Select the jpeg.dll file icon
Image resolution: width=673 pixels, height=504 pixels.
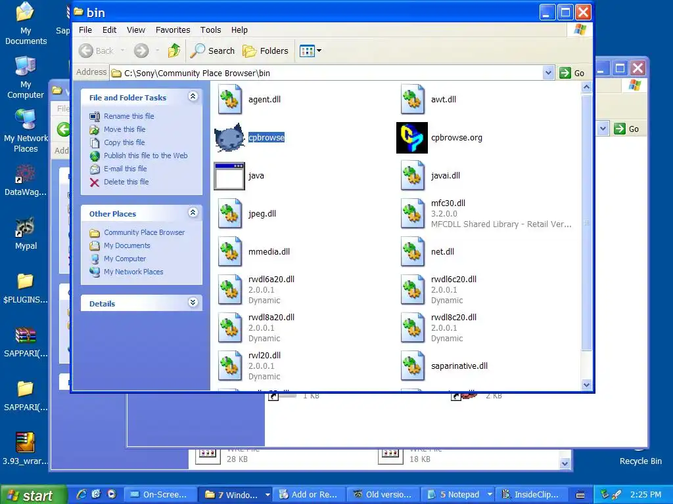coord(229,214)
